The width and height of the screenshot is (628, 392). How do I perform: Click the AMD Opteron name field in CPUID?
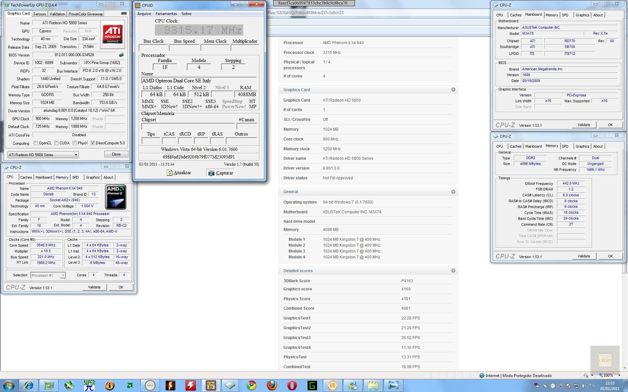[199, 80]
